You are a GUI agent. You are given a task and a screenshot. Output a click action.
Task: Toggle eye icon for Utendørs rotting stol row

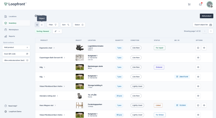tap(198, 96)
